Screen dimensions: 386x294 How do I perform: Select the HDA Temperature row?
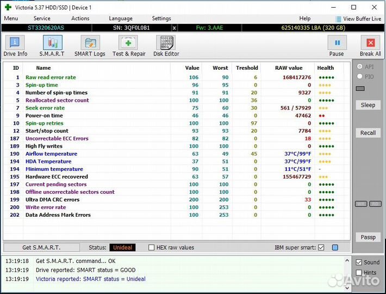point(176,161)
